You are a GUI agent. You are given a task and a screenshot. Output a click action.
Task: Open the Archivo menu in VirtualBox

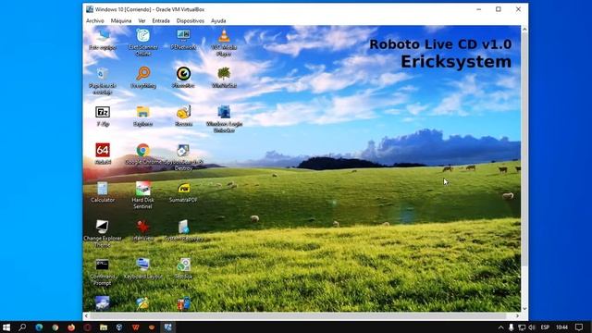(94, 20)
